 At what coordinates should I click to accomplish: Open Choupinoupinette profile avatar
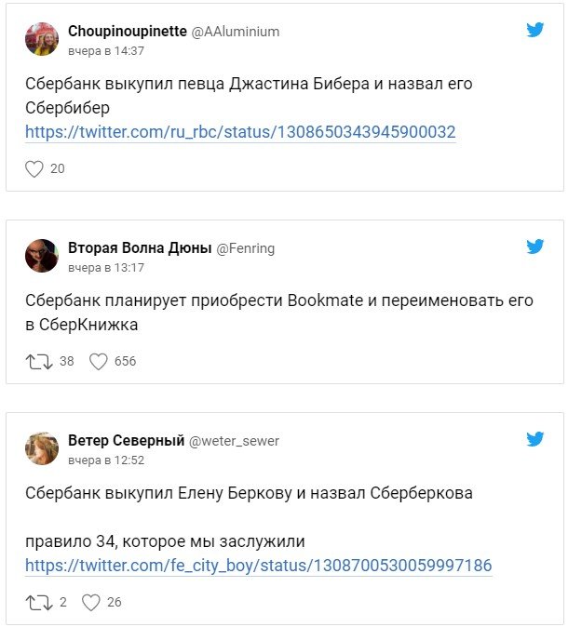tap(41, 39)
